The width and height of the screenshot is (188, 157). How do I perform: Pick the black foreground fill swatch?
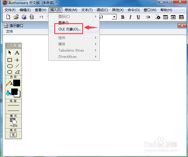click(x=14, y=92)
